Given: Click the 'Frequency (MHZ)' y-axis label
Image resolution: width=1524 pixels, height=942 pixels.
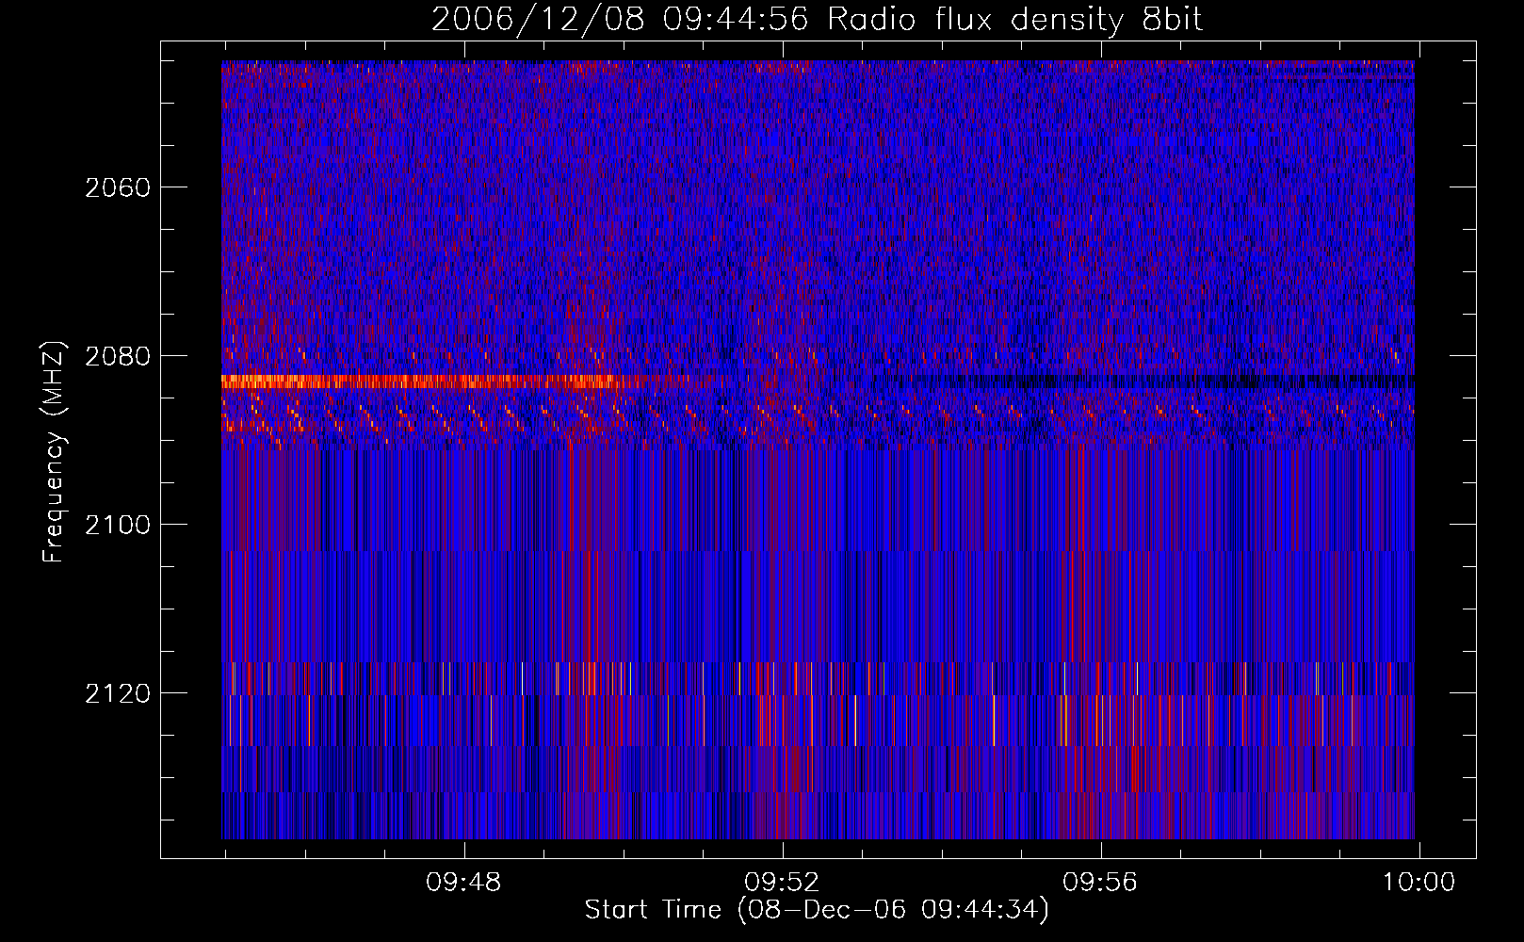Looking at the screenshot, I should (55, 452).
